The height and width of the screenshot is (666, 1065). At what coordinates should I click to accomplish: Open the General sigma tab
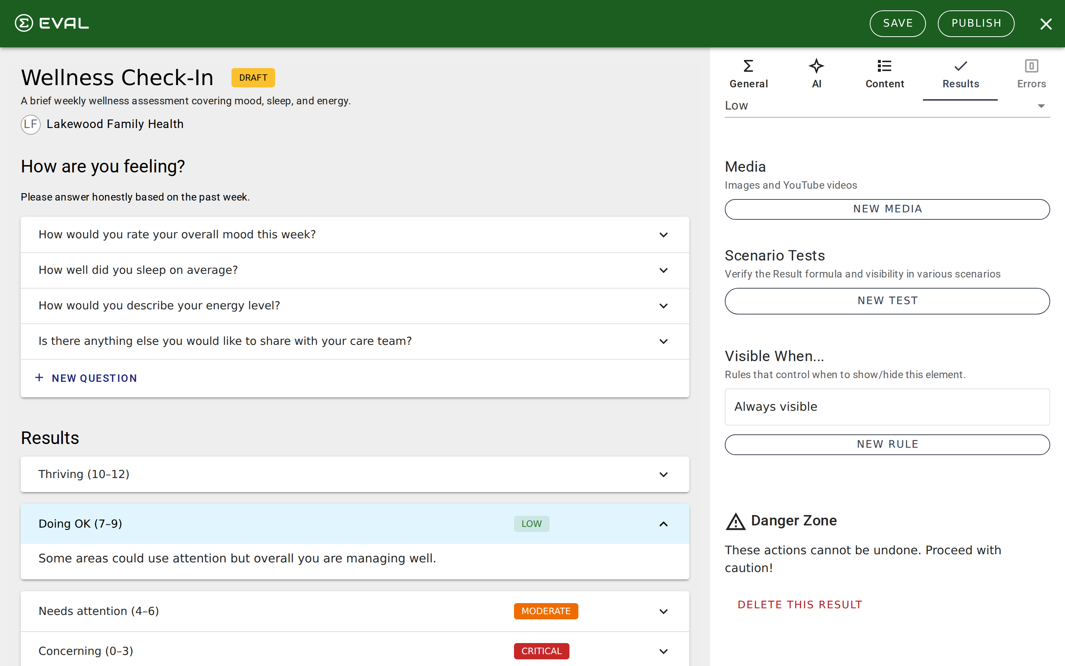(x=748, y=74)
